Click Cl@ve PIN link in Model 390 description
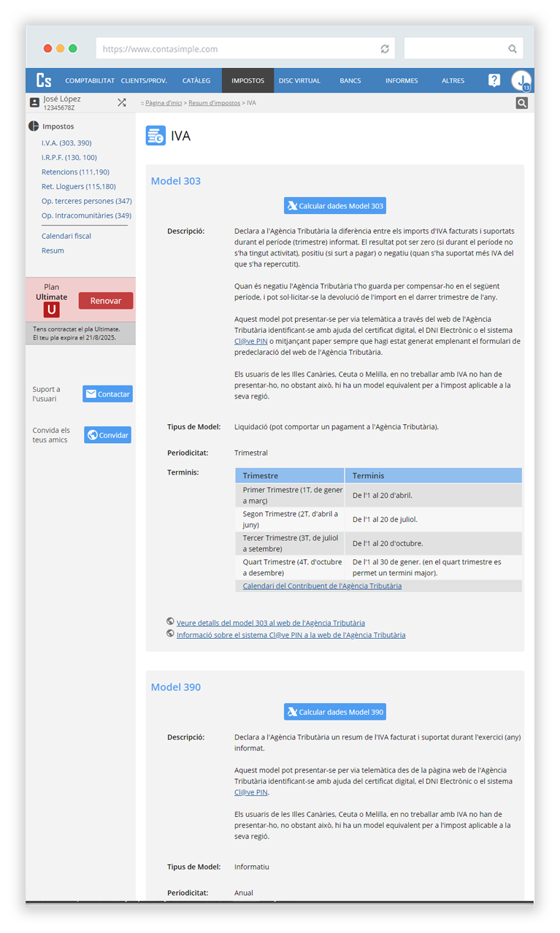The image size is (560, 933). pyautogui.click(x=251, y=792)
